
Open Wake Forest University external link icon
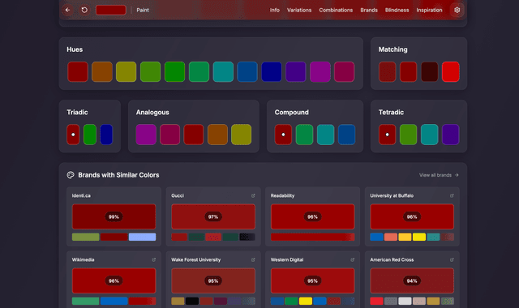click(x=253, y=259)
